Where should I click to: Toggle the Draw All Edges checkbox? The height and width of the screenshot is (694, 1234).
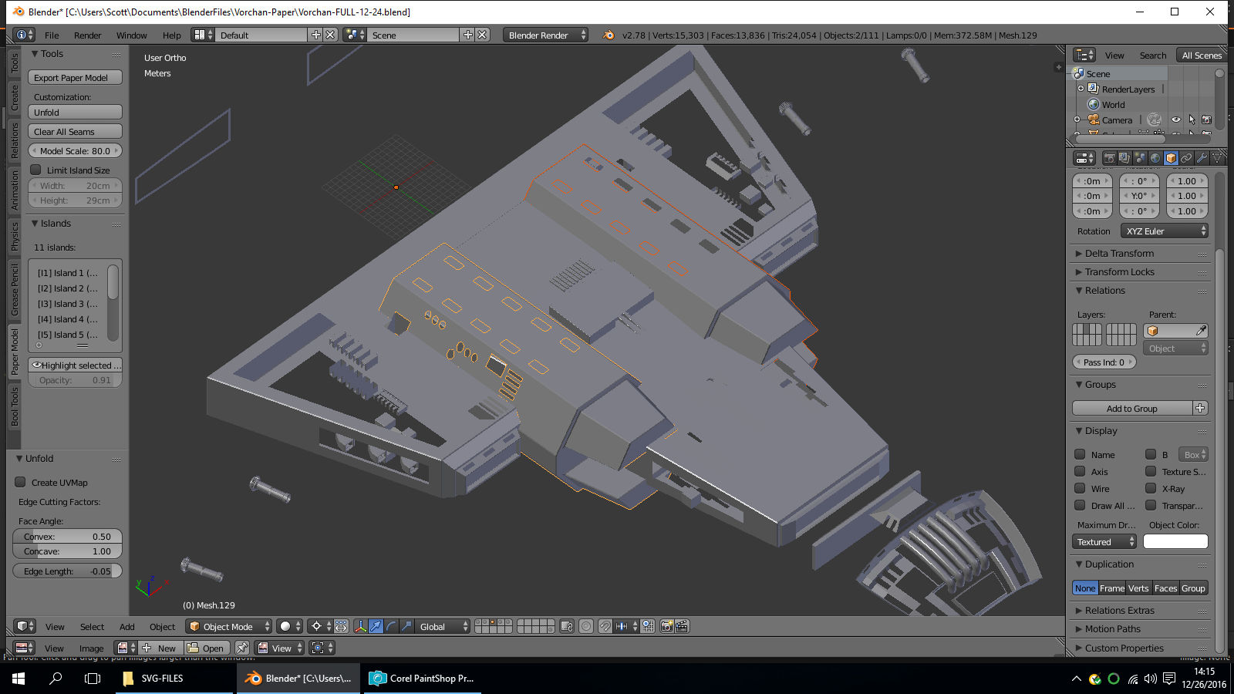click(x=1080, y=505)
